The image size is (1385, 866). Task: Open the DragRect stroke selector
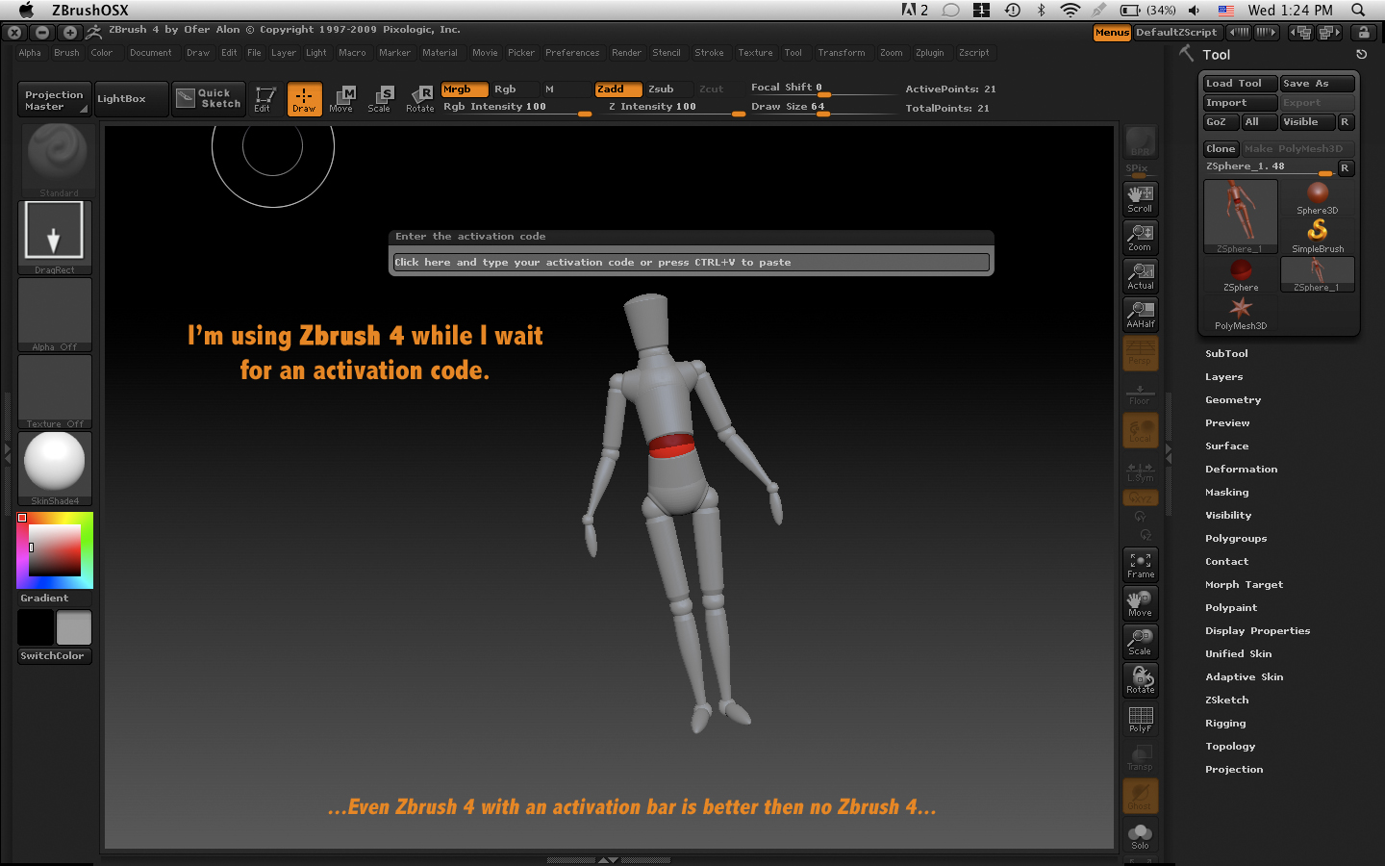click(x=55, y=238)
